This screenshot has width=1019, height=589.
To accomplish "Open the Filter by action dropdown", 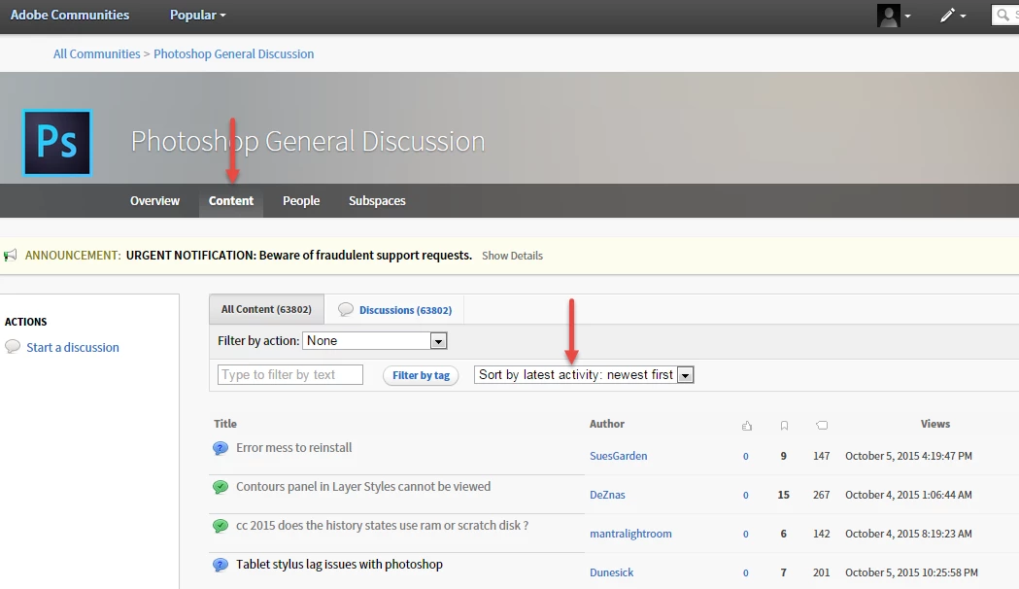I will pos(374,340).
